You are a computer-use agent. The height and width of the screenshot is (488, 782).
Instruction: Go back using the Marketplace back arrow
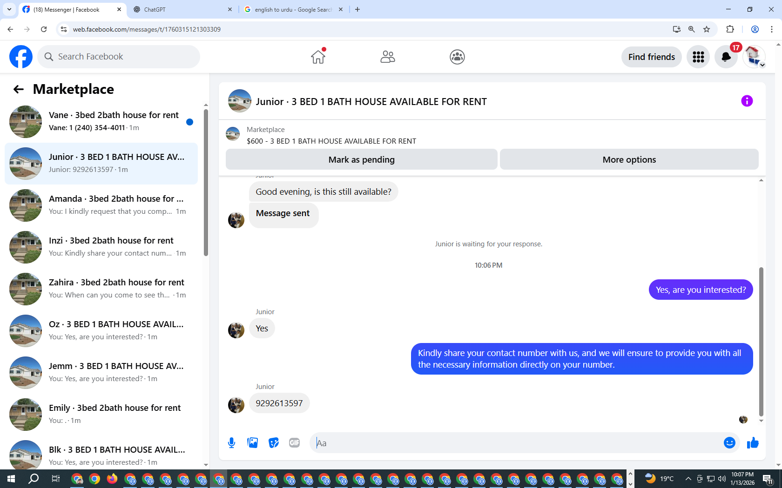[x=19, y=89]
